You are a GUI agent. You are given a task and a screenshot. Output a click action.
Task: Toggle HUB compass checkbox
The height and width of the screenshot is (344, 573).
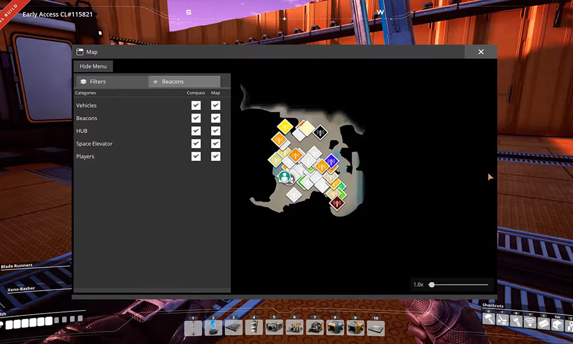(196, 131)
